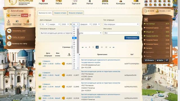The height and width of the screenshot is (101, 180).
Task: Open the chat panel hamburger menu icon
Action: [146, 20]
